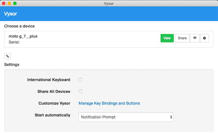Maximize the window with the green titlebar button
Viewport: 218px width, 133px height.
15,3
